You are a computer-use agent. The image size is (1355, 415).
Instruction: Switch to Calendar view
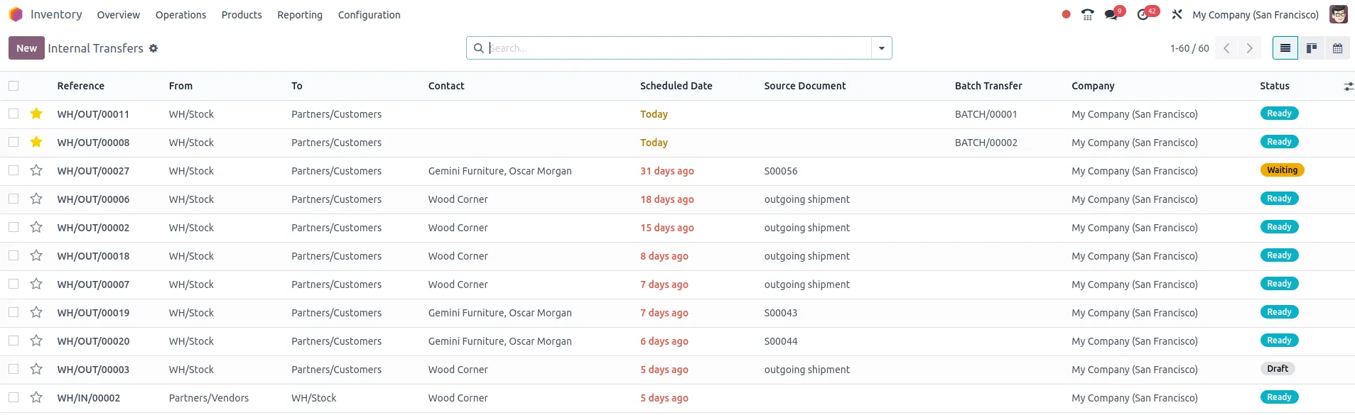point(1337,48)
